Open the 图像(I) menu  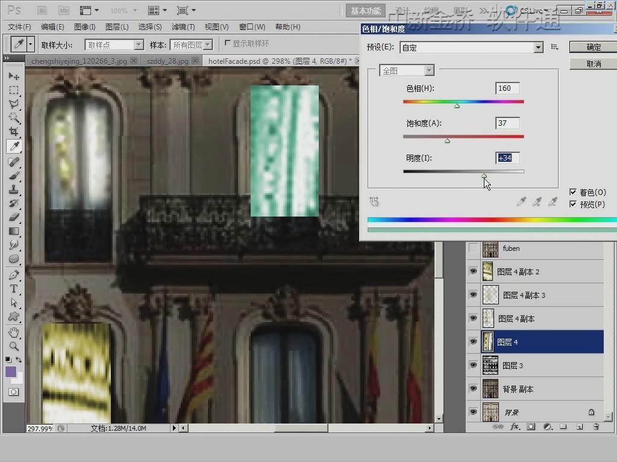point(84,26)
